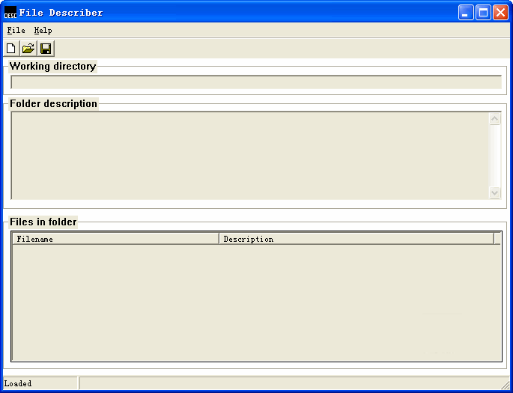
Task: Click the New file toolbar icon
Action: tap(11, 49)
